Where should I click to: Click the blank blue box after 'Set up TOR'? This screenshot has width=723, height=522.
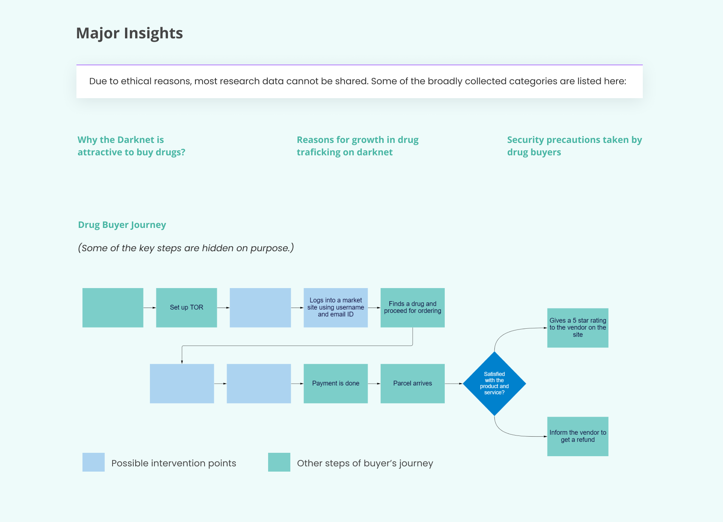(260, 308)
